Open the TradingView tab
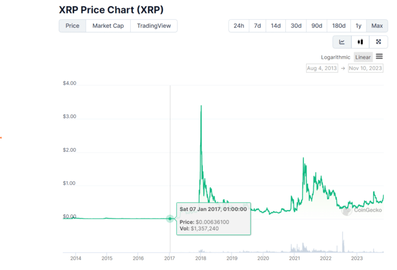397x270 pixels. (154, 26)
